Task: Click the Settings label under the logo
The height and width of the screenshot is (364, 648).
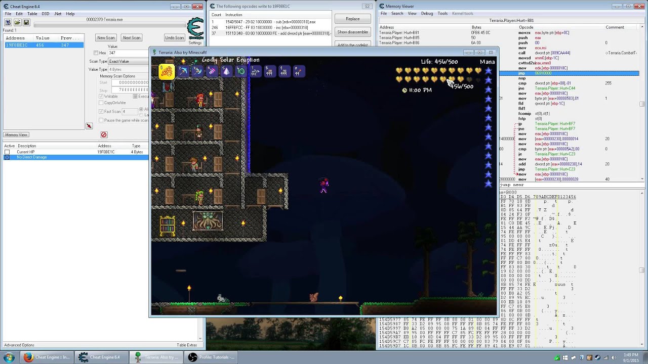Action: (x=195, y=43)
